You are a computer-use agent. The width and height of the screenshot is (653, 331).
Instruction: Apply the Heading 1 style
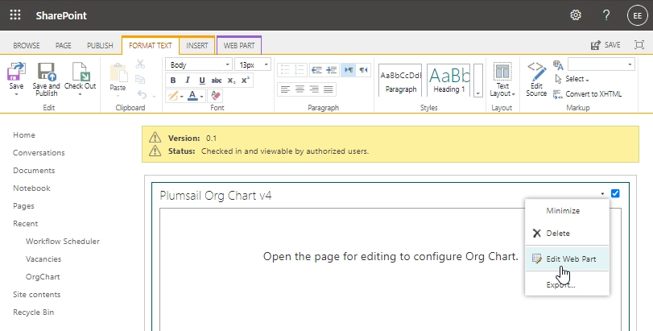tap(448, 80)
